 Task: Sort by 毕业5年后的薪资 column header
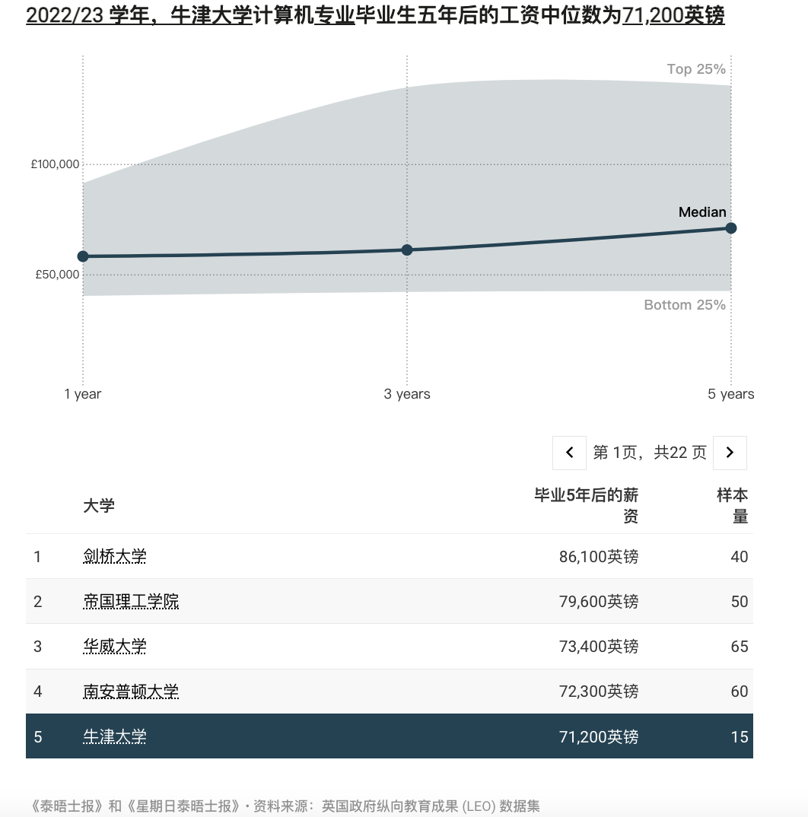tap(586, 506)
